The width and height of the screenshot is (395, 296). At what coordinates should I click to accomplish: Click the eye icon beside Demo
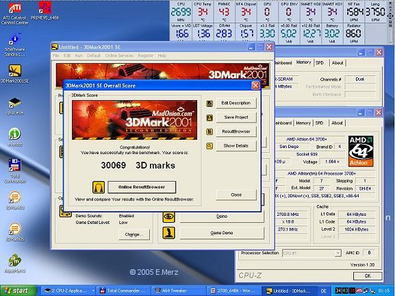click(168, 217)
